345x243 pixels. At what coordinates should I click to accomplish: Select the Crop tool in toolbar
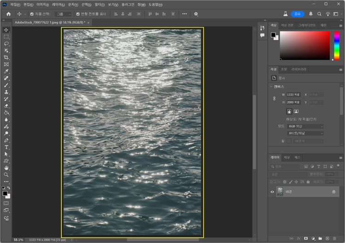pos(6,57)
